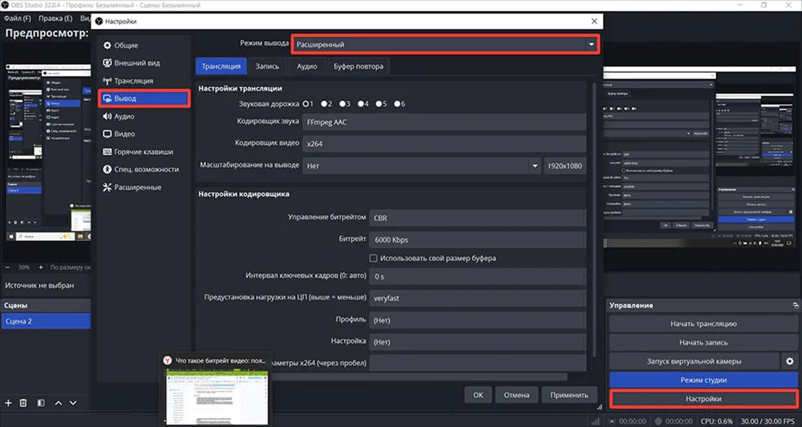Switch to the Трансляция output tab
802x427 pixels.
221,66
